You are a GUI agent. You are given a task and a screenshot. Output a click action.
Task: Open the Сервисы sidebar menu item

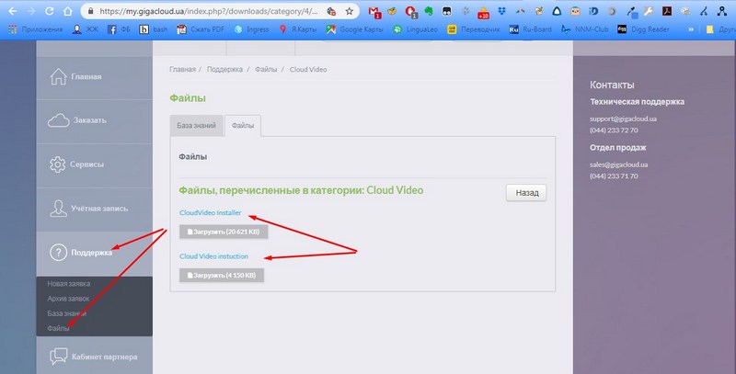point(95,165)
